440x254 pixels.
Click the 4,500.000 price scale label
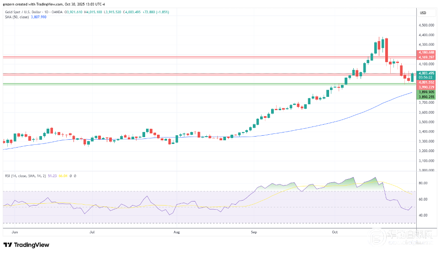(425, 25)
